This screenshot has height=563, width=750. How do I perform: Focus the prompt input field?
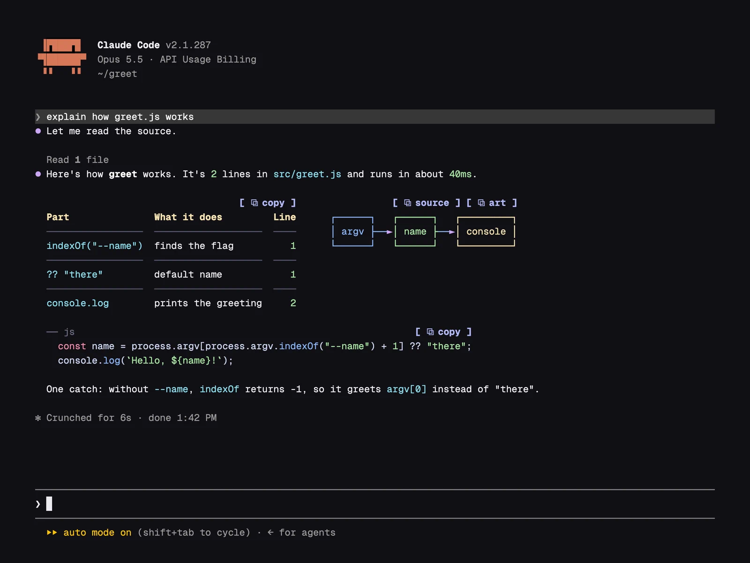[375, 504]
